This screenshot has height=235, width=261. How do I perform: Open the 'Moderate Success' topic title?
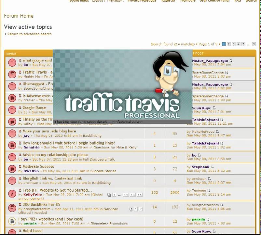click(38, 166)
